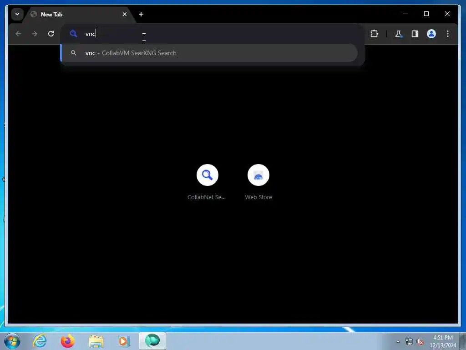Select the vnc - CollabVM SearXNG Search suggestion

pos(209,53)
